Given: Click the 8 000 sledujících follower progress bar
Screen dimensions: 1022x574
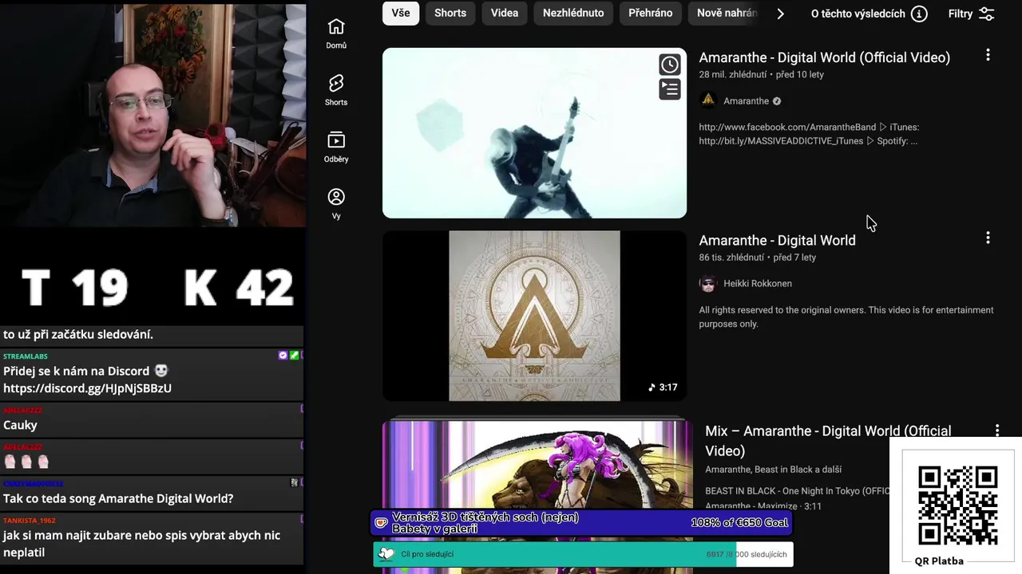Looking at the screenshot, I should tap(583, 554).
